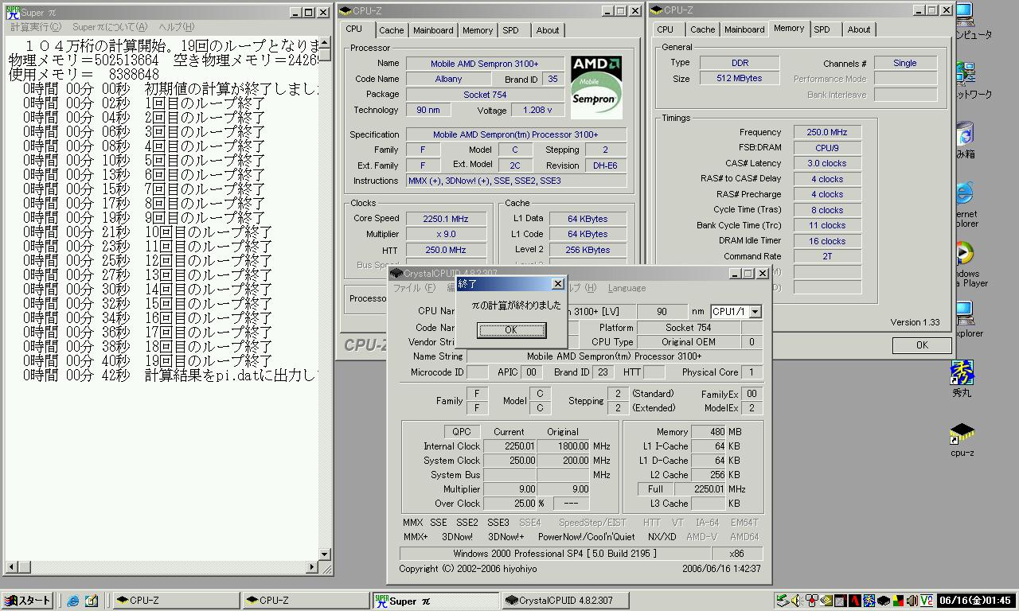The width and height of the screenshot is (1019, 611).
Task: Click the notepad icon in quick launch
Action: click(91, 601)
